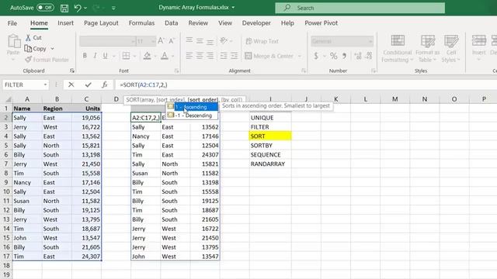497x279 pixels.
Task: Cancel formula entry with the X icon
Action: (x=71, y=84)
